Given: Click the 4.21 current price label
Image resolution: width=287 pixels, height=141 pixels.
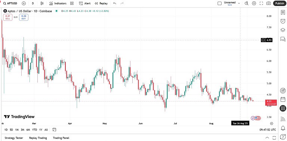Looking at the screenshot, I should 271,103.
